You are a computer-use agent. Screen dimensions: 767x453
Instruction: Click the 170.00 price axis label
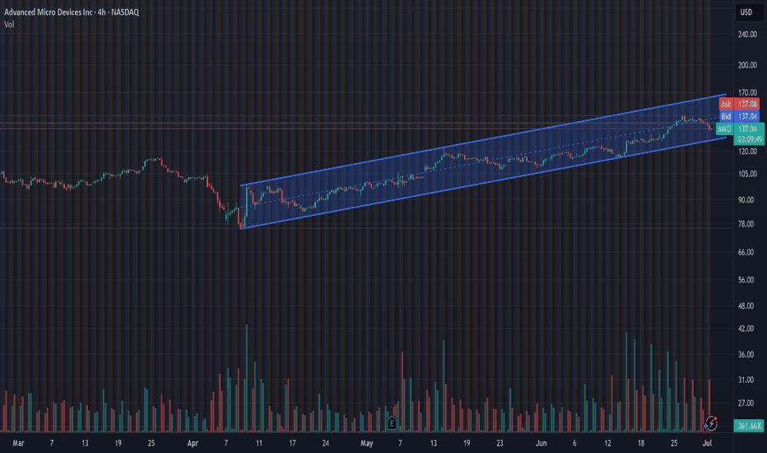pyautogui.click(x=747, y=92)
